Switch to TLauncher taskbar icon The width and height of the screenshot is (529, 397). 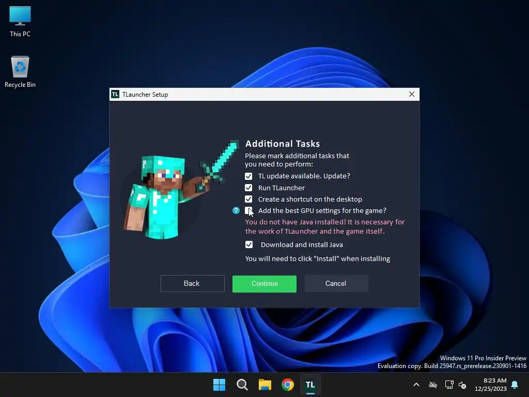pyautogui.click(x=310, y=385)
